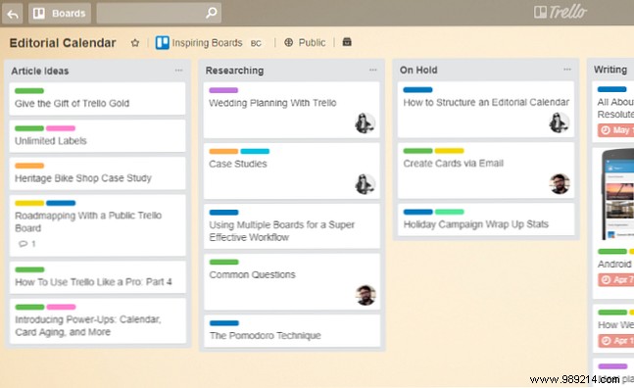634x388 pixels.
Task: Click the Article Ideas list title
Action: coord(40,72)
